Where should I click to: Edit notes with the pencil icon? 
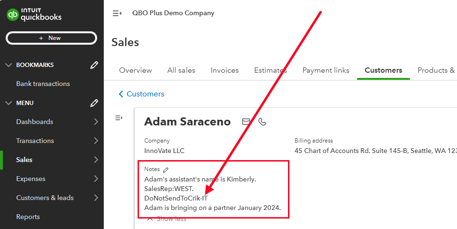(166, 170)
